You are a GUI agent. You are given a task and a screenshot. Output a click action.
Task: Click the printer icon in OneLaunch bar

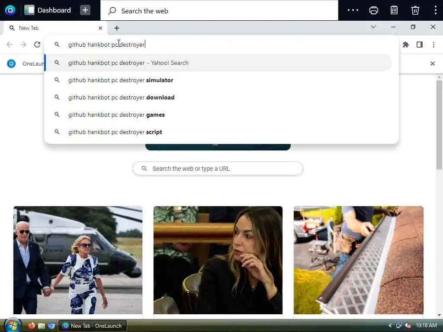tap(373, 10)
